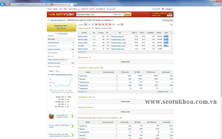Expand the More menu in top navigation

point(92,9)
